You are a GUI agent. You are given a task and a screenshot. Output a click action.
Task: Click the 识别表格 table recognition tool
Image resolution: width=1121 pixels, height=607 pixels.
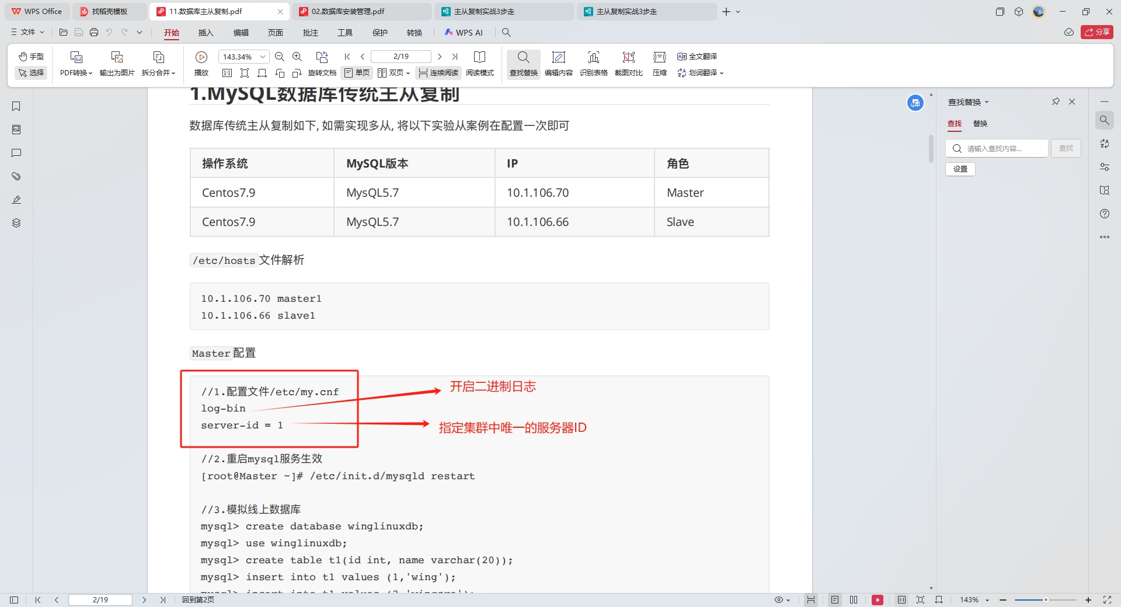pos(594,64)
